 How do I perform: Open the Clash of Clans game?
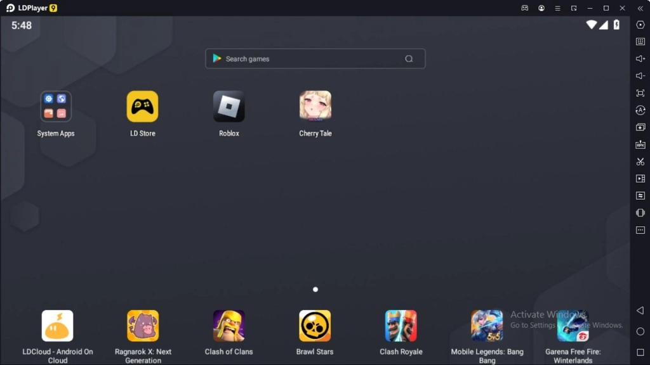229,326
